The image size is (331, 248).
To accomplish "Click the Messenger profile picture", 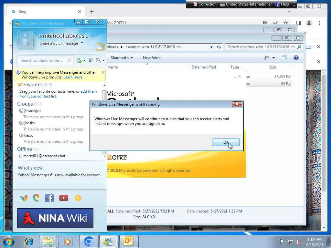I will 26,40.
